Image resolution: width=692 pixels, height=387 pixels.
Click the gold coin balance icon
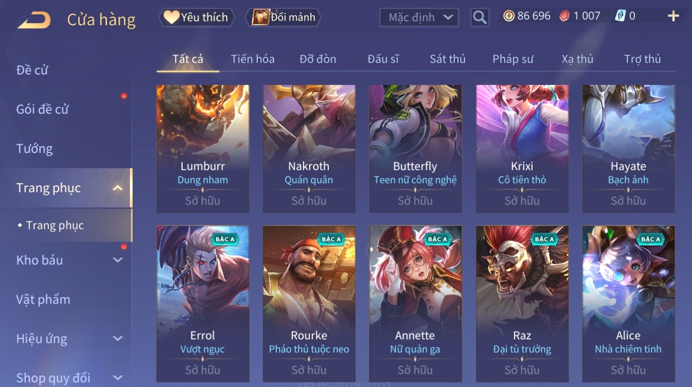coord(509,16)
